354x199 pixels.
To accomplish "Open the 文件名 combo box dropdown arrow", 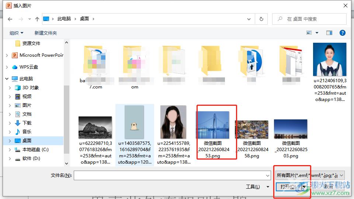I will (268, 175).
